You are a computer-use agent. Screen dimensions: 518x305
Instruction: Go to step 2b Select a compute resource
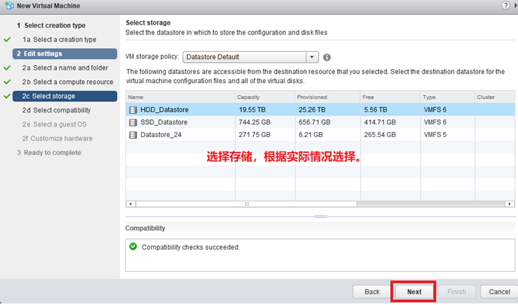tap(68, 82)
